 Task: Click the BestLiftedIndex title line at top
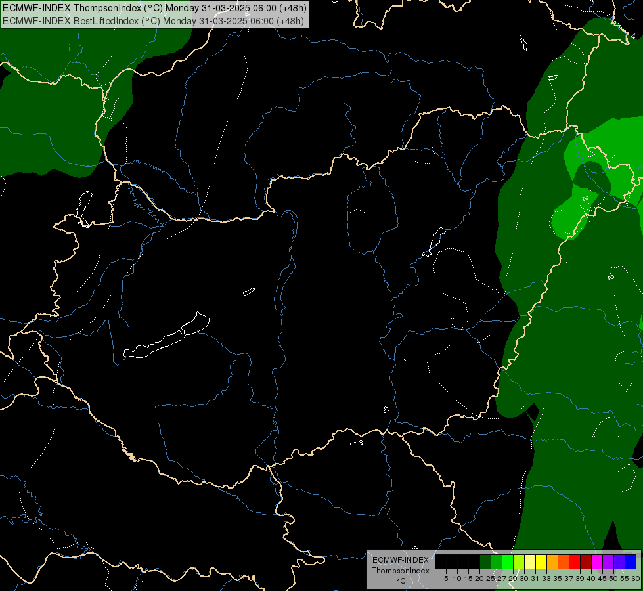(153, 21)
